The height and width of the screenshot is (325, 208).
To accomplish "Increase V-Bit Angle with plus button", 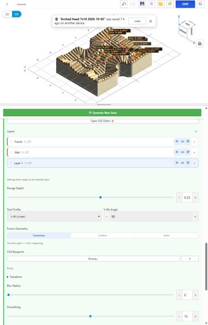I will point(195,216).
